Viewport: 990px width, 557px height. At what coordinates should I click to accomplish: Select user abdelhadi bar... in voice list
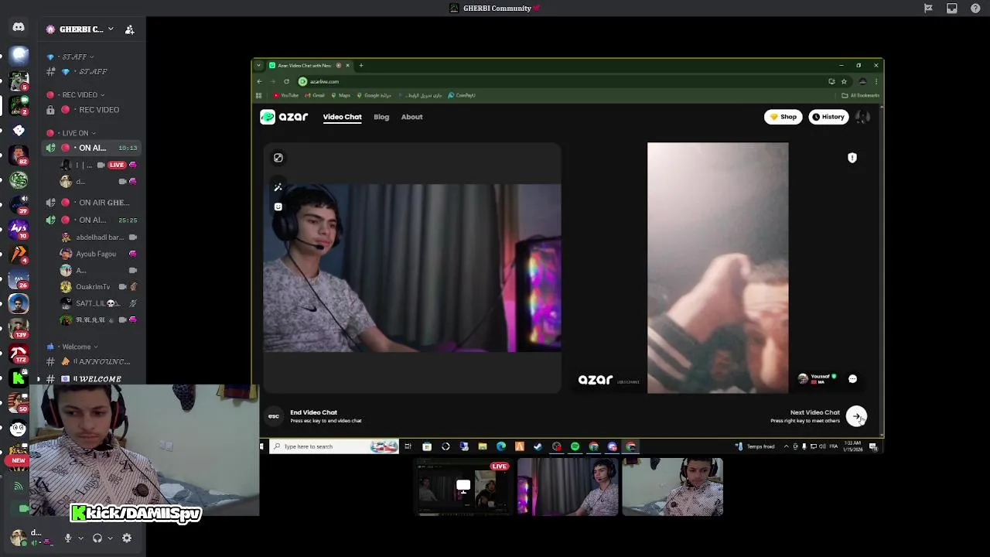(98, 237)
